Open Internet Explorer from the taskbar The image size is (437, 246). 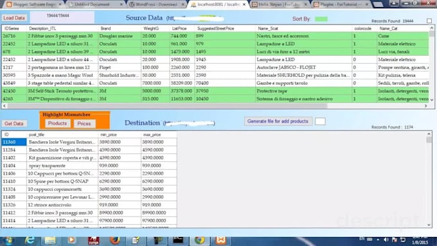30,240
